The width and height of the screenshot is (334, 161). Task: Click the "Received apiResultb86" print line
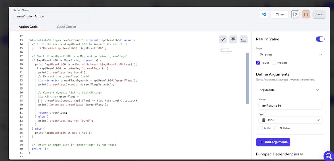[x=69, y=48]
